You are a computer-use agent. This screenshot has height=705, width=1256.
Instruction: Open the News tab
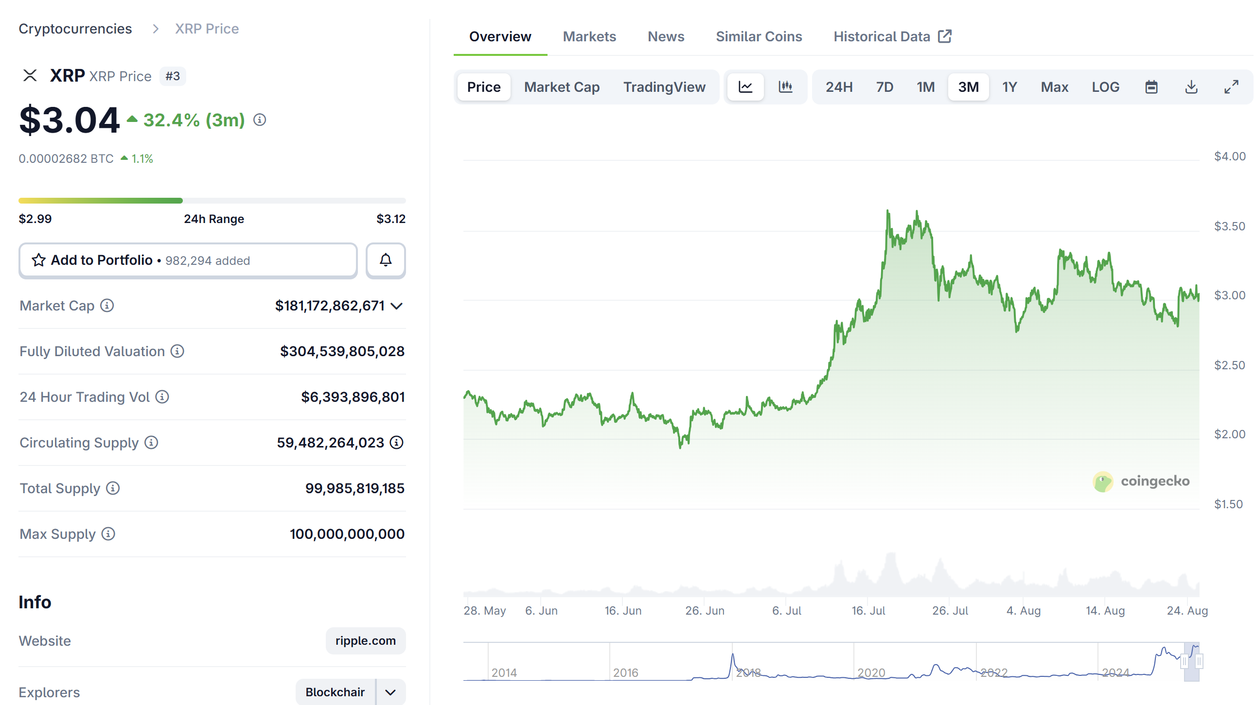point(666,36)
